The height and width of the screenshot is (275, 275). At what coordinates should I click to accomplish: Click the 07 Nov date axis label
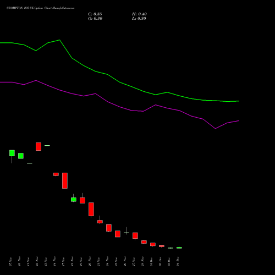(x=10, y=262)
